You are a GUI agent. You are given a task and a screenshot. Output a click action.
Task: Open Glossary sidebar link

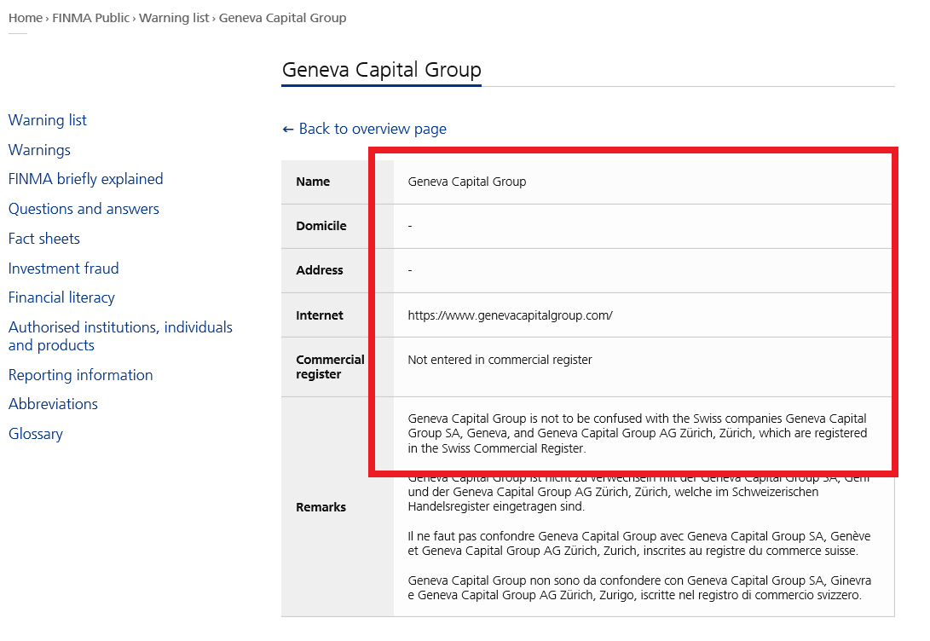tap(36, 434)
